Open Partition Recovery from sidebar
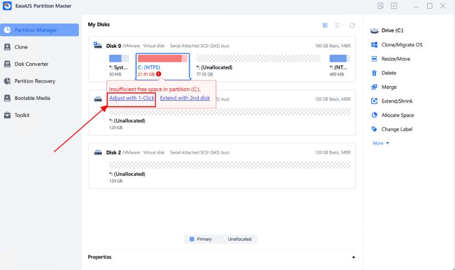This screenshot has height=270, width=455. click(34, 81)
